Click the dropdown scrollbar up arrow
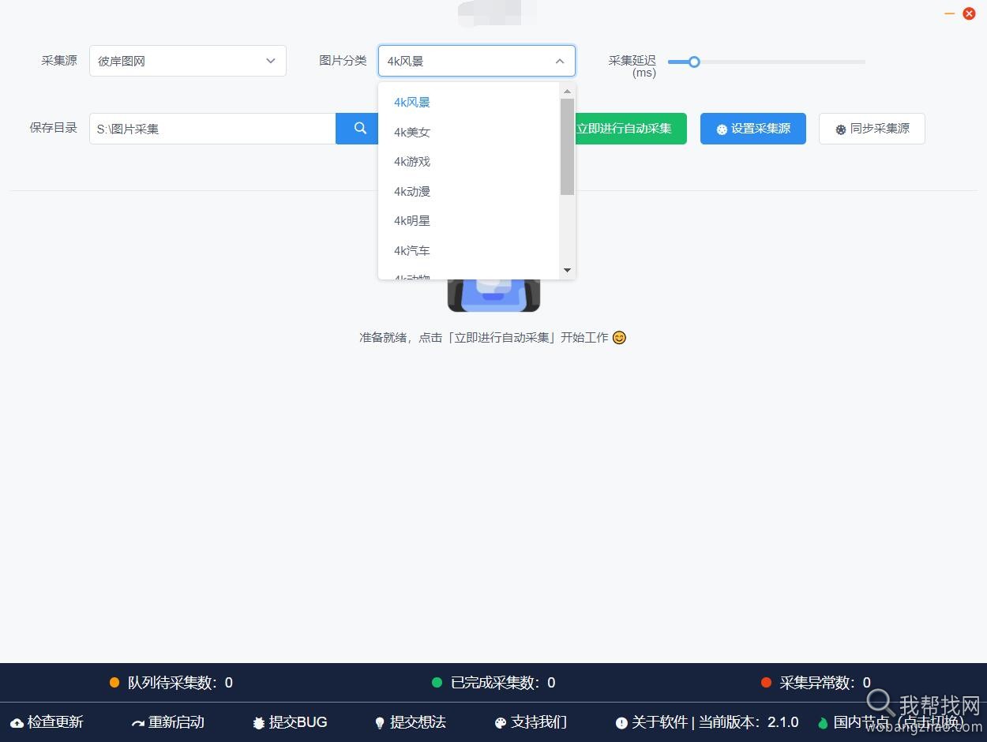 567,92
